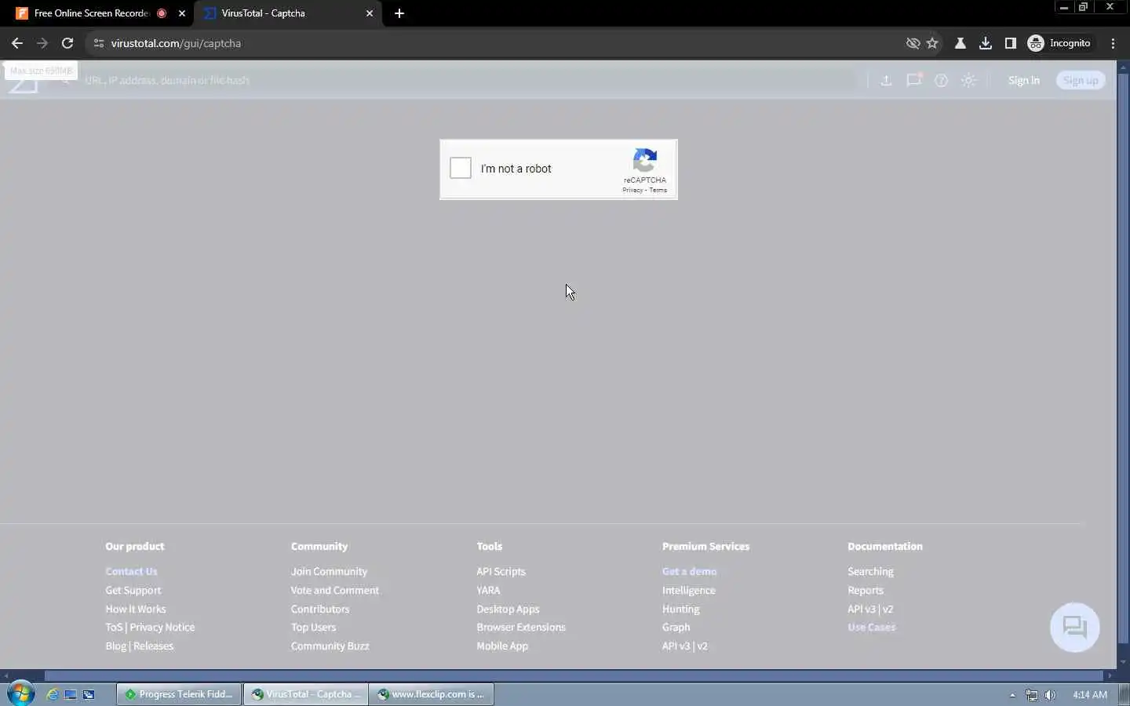
Task: Open the Get Support footer link
Action: pyautogui.click(x=133, y=591)
